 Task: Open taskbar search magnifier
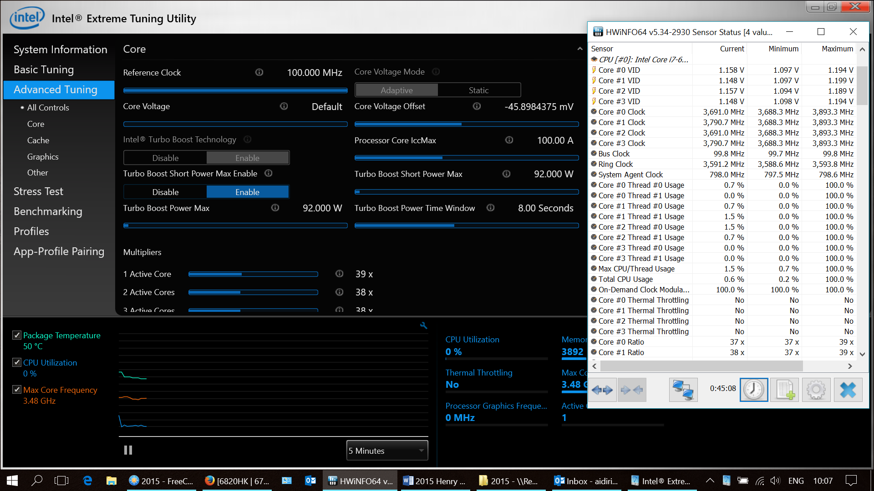click(37, 481)
